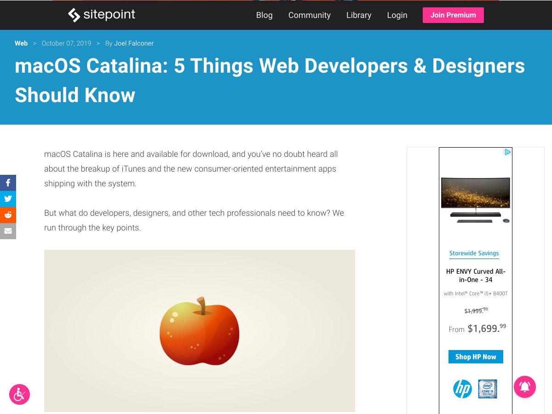This screenshot has height=414, width=552.
Task: Share article via Facebook icon
Action: pyautogui.click(x=8, y=183)
